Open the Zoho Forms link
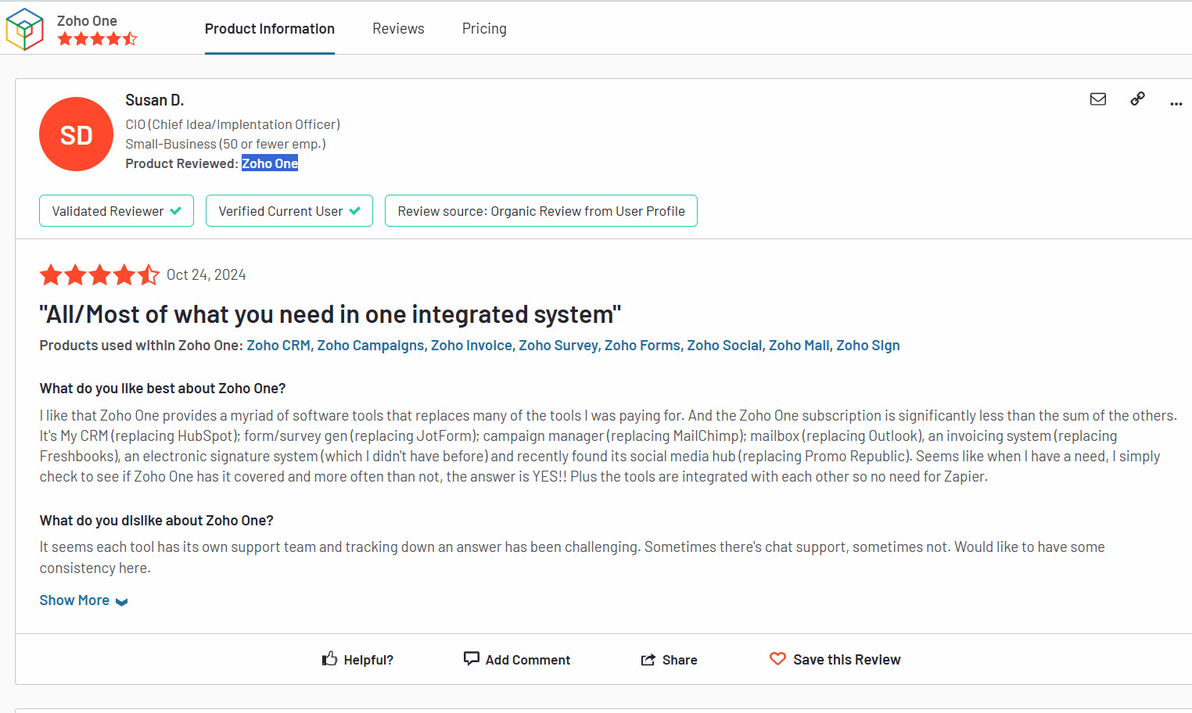This screenshot has height=713, width=1192. [642, 346]
